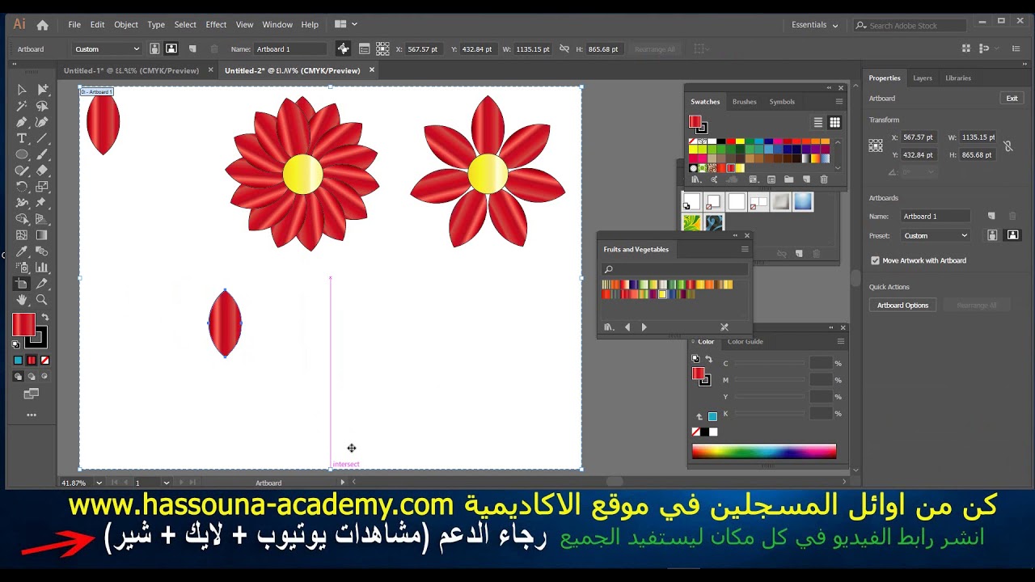This screenshot has width=1035, height=582.
Task: Choose the Eraser tool
Action: click(x=42, y=171)
